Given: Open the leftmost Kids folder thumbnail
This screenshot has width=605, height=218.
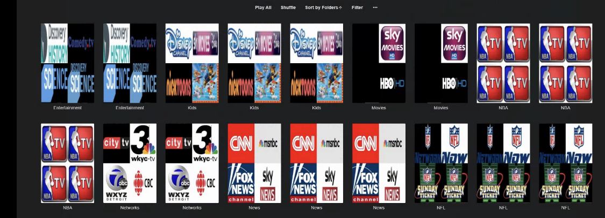Looking at the screenshot, I should click(x=192, y=63).
